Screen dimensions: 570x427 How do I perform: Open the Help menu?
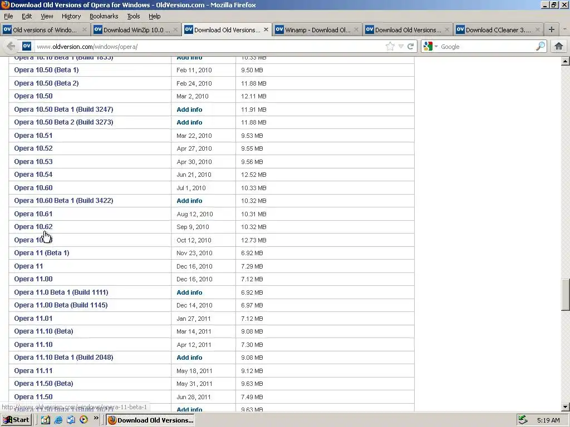(x=155, y=16)
